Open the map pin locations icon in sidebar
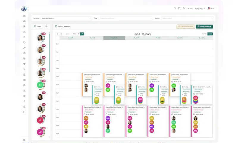Screen dimensions: 238x143 pos(24,37)
